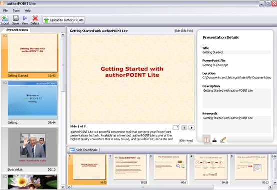Click the red Delete X icon
Viewport: 277px width, 190px height.
coord(35,18)
